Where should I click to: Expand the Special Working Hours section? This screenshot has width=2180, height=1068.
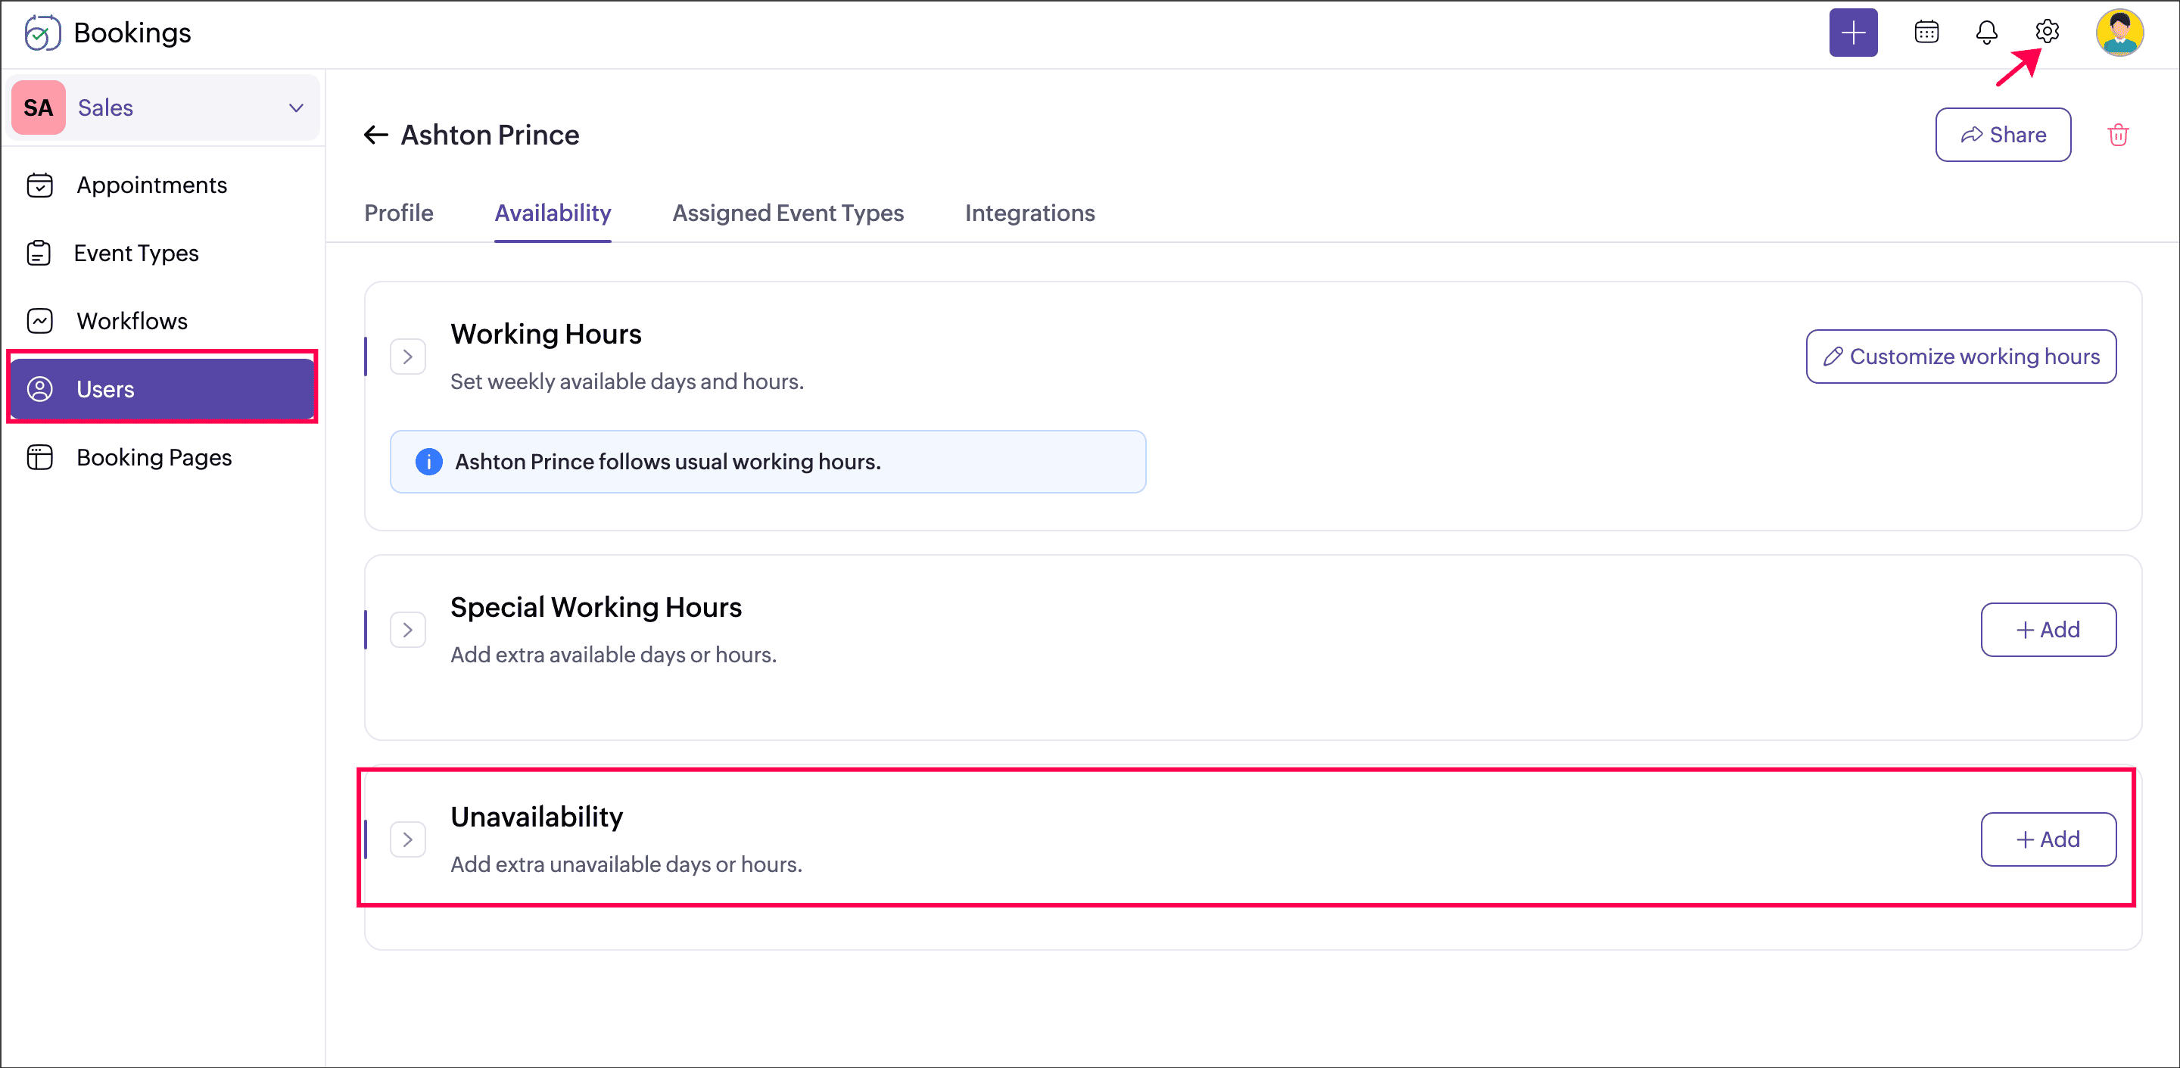pos(408,630)
